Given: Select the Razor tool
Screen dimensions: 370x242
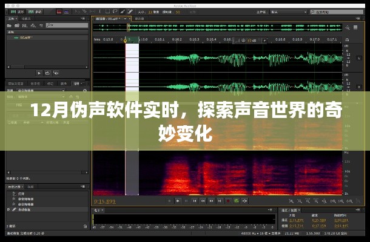Looking at the screenshot, I should point(85,11).
